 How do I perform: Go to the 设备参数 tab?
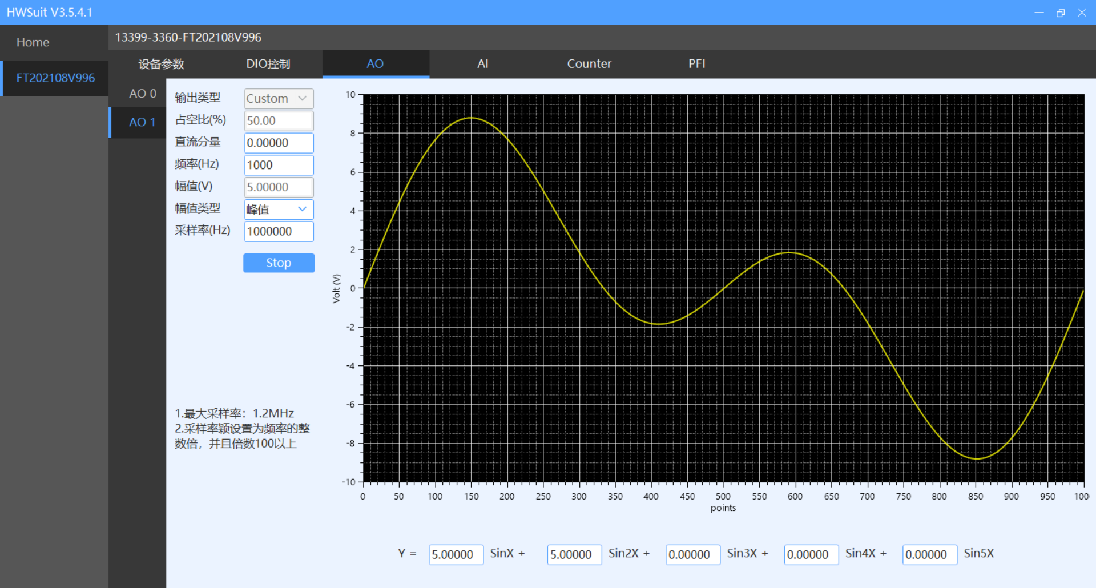click(x=161, y=64)
